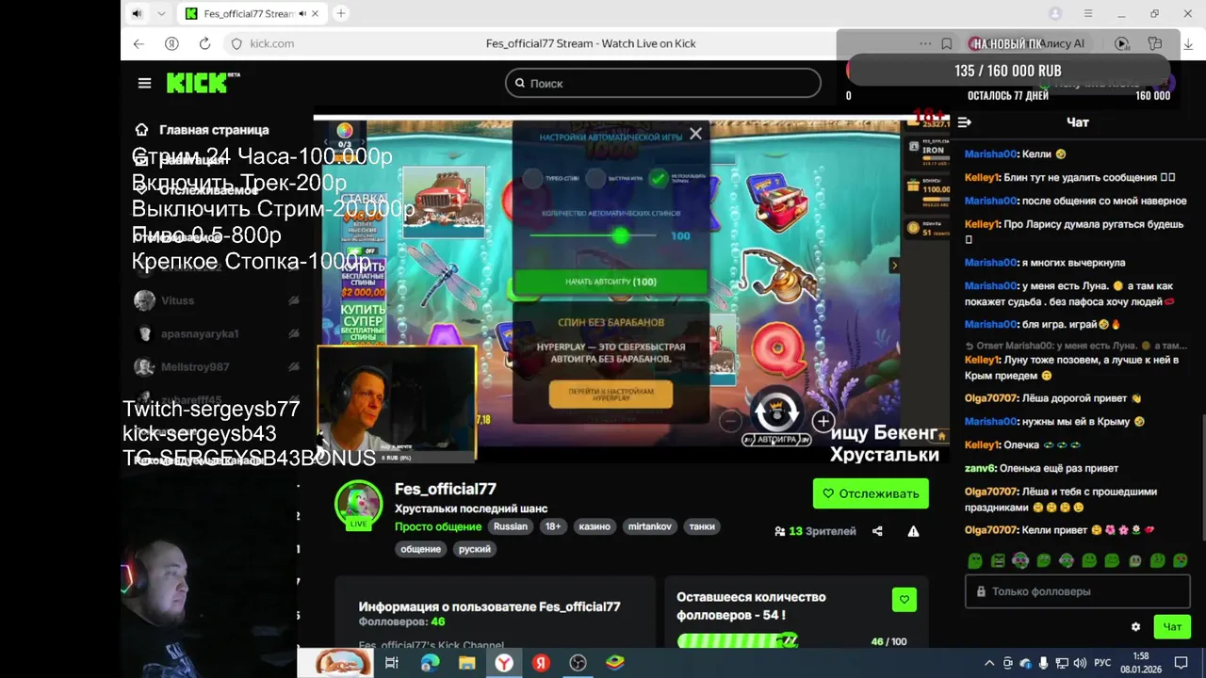
Task: Bookmark this page in address bar
Action: pyautogui.click(x=947, y=43)
